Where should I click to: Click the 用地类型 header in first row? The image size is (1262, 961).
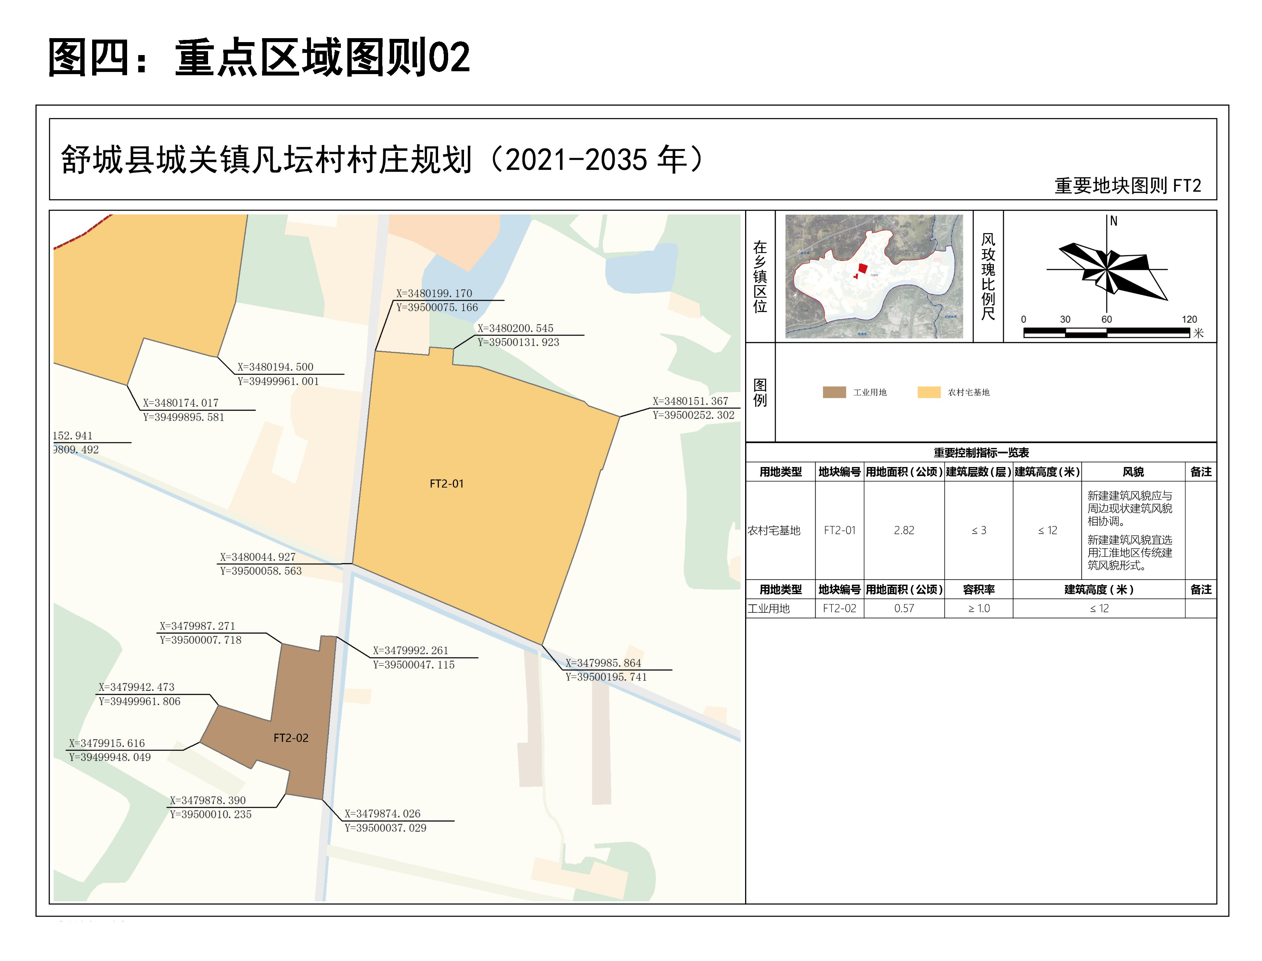point(780,472)
